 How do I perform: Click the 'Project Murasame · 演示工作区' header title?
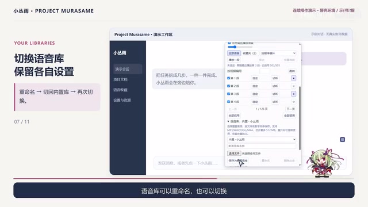[x=143, y=34]
